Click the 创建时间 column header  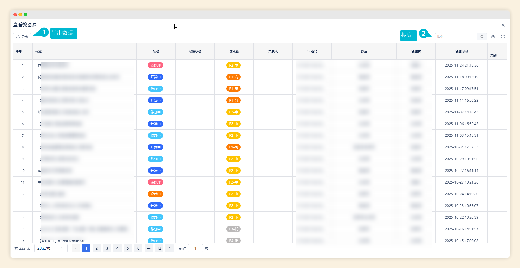pos(461,51)
